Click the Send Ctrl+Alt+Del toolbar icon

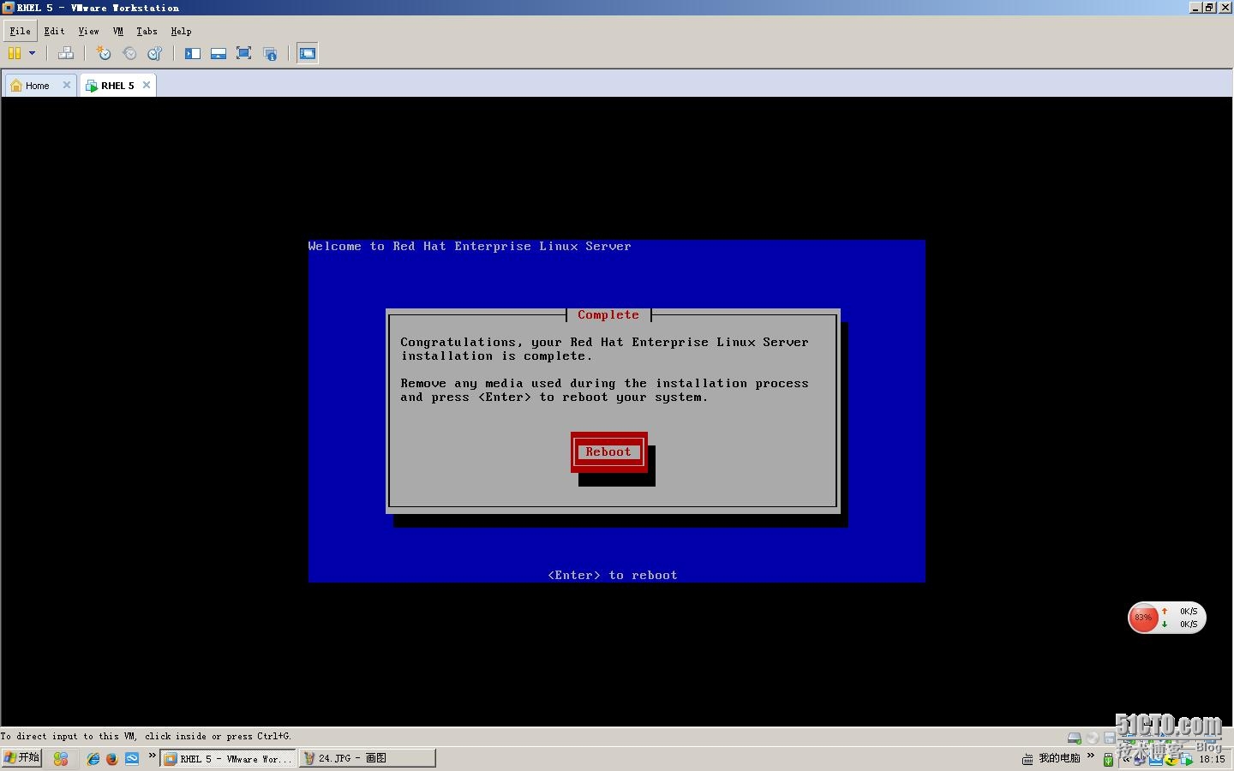pos(66,53)
